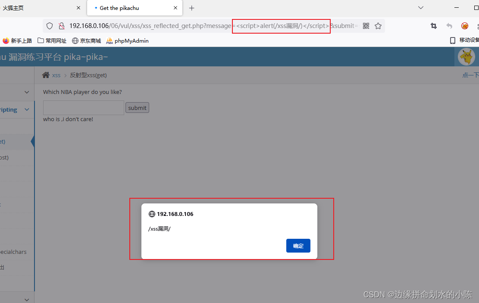This screenshot has height=303, width=479.
Task: Click the 点一下 hint link
Action: [x=471, y=75]
